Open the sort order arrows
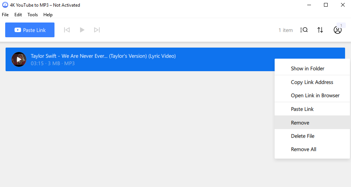351x187 pixels. [320, 30]
